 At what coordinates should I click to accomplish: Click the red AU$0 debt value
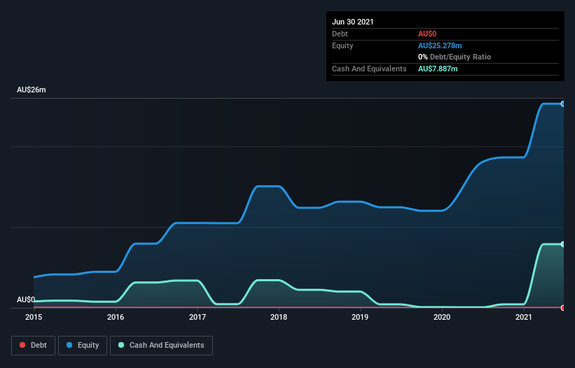click(x=427, y=34)
